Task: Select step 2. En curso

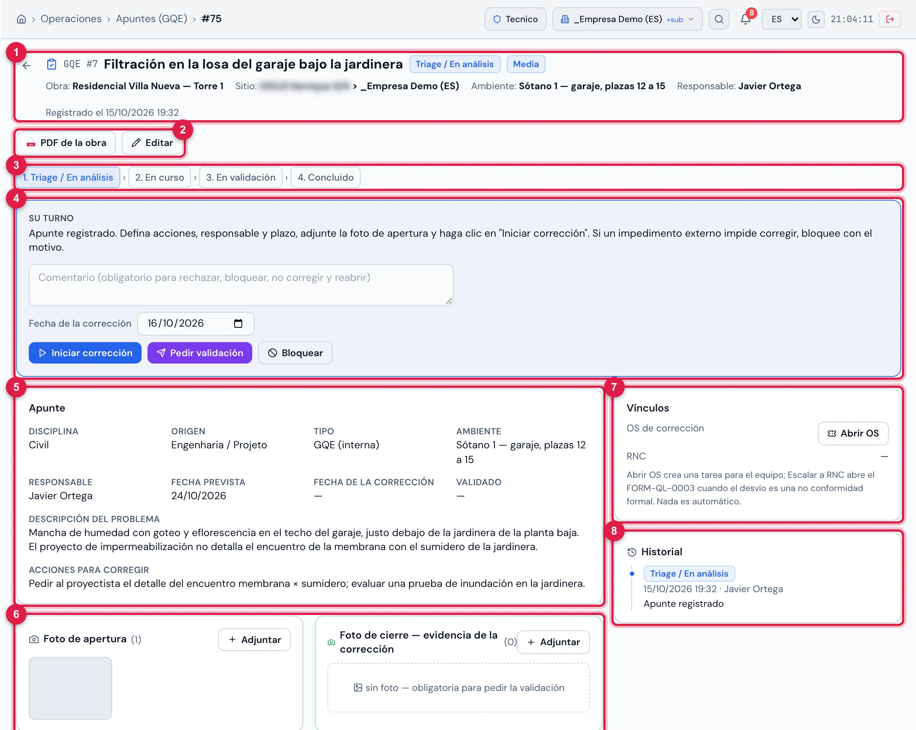Action: [x=159, y=177]
